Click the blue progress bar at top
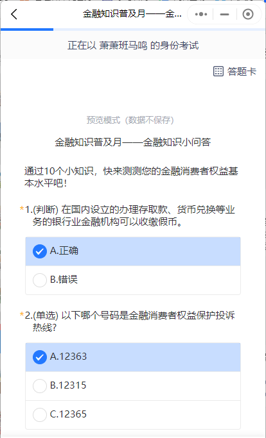266x438 pixels. pyautogui.click(x=27, y=29)
